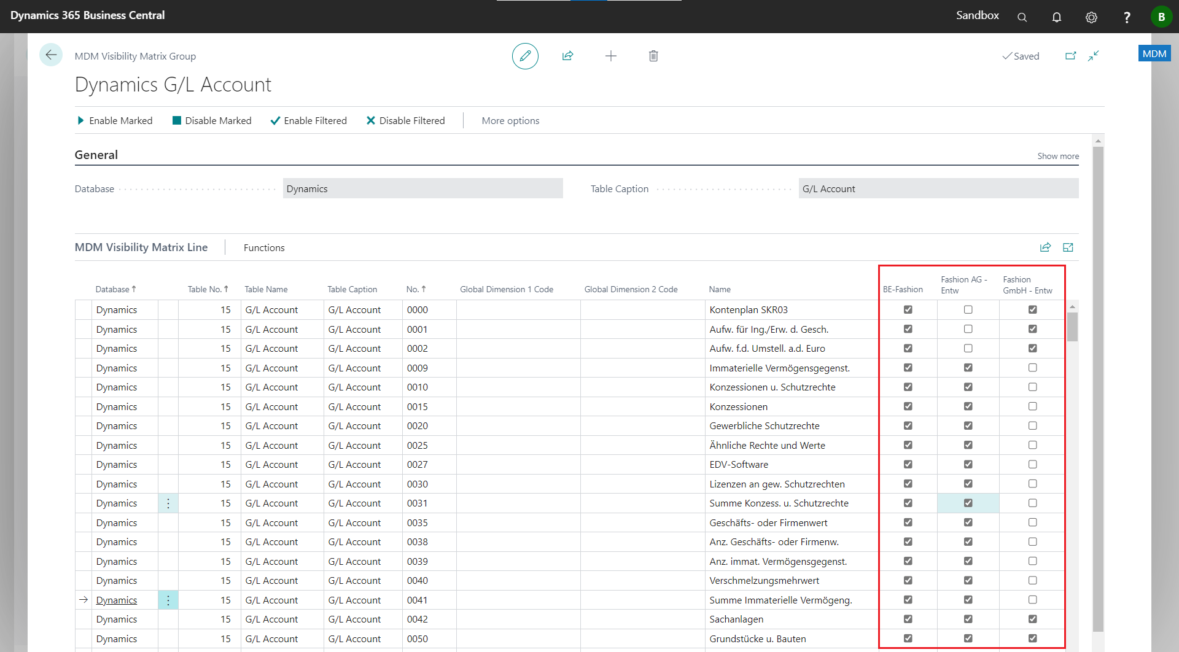Collapse the General section header
The image size is (1179, 652).
point(96,155)
